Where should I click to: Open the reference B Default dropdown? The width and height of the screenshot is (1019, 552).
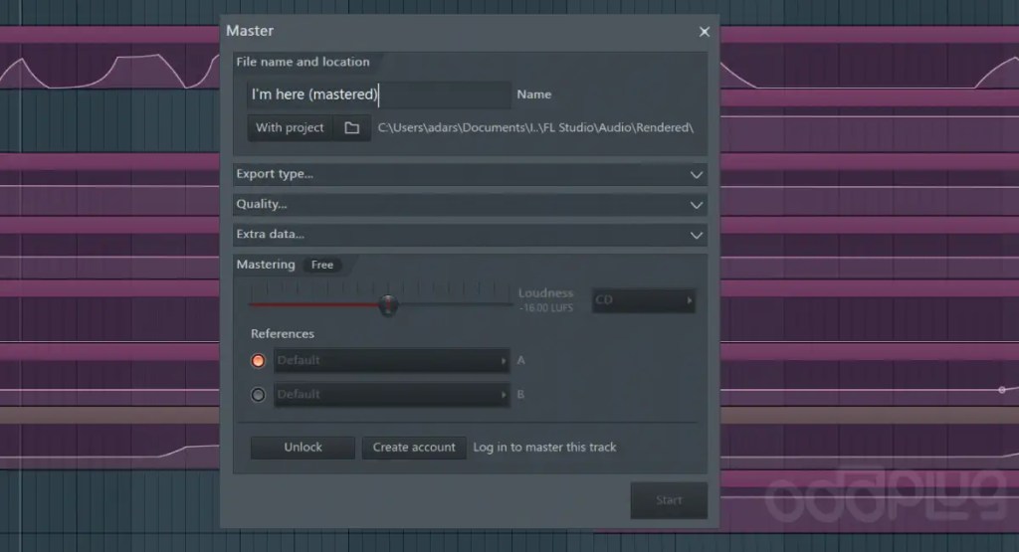[x=391, y=394]
